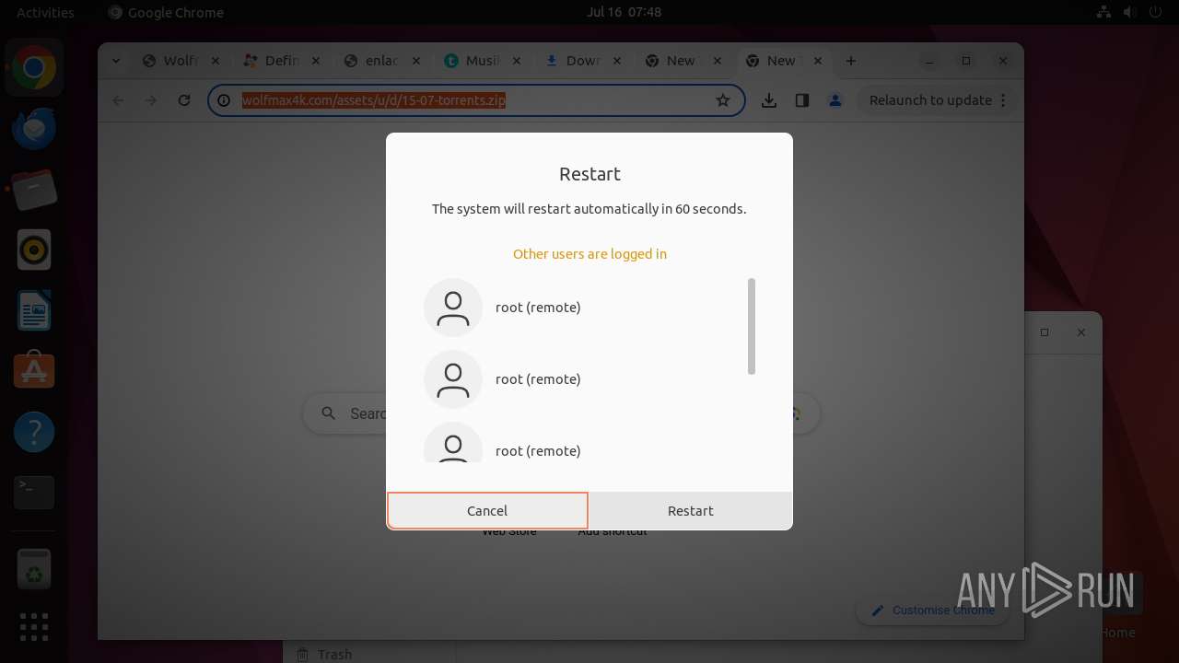This screenshot has width=1179, height=663.
Task: Go back in Chrome
Action: 118,100
